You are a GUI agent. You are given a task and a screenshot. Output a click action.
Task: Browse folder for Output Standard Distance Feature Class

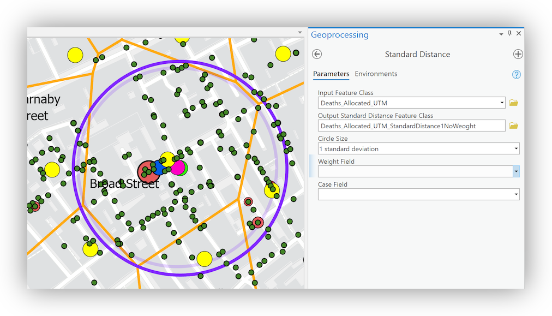514,126
